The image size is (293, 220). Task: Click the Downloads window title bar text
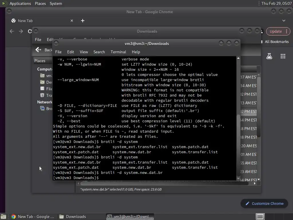pos(147,31)
